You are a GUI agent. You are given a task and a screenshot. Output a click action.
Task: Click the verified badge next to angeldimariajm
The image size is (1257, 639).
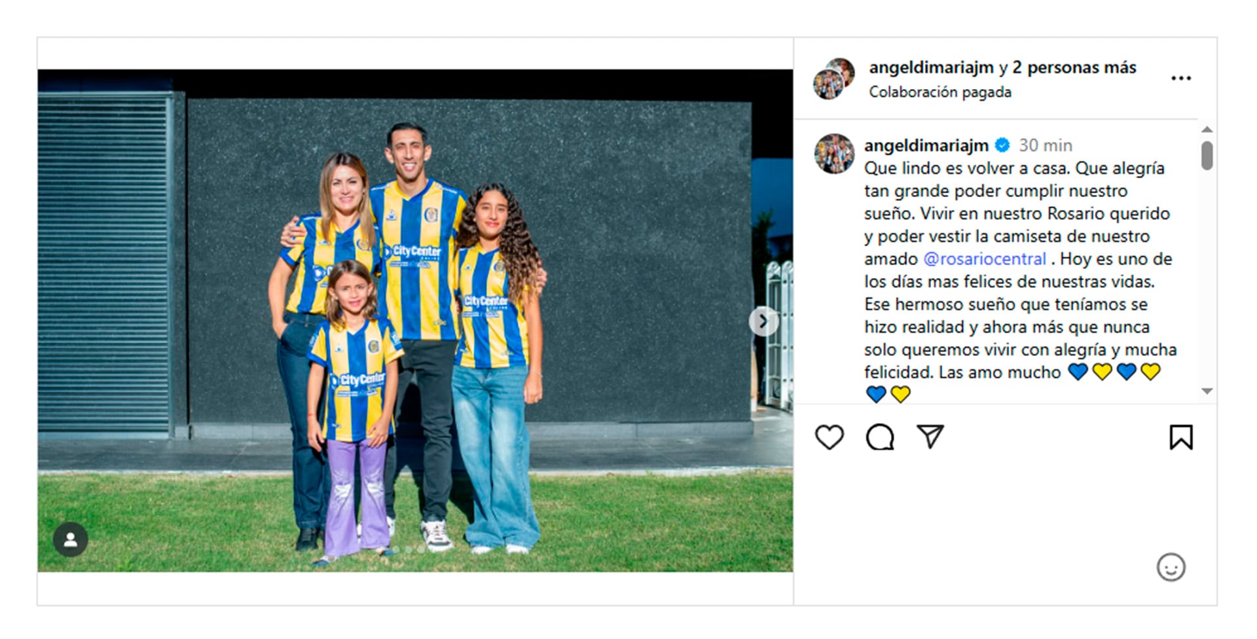coord(1002,145)
